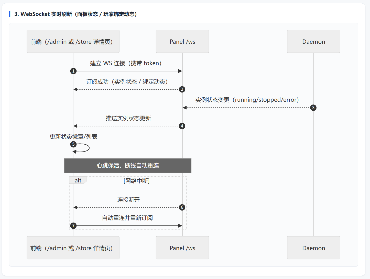Select the top Daemon participant box

click(314, 41)
